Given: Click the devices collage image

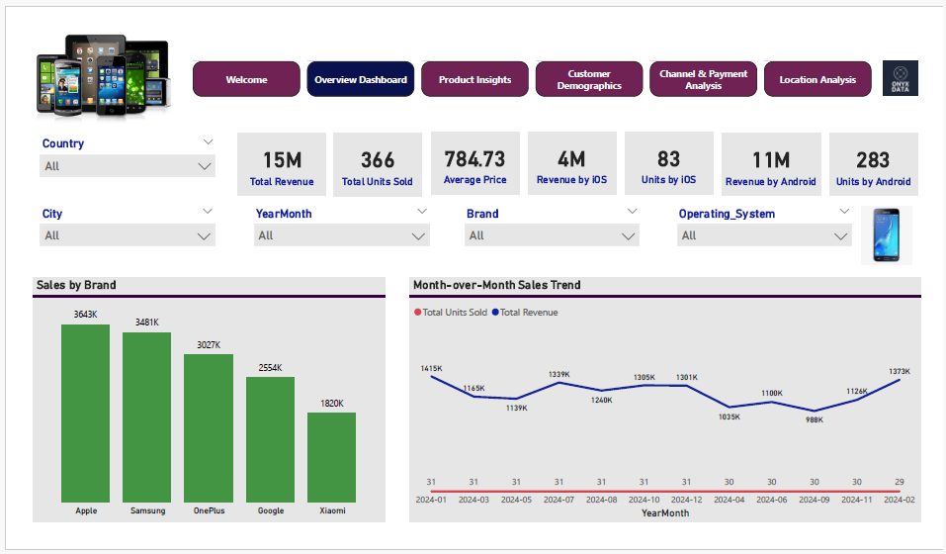Looking at the screenshot, I should pyautogui.click(x=104, y=76).
